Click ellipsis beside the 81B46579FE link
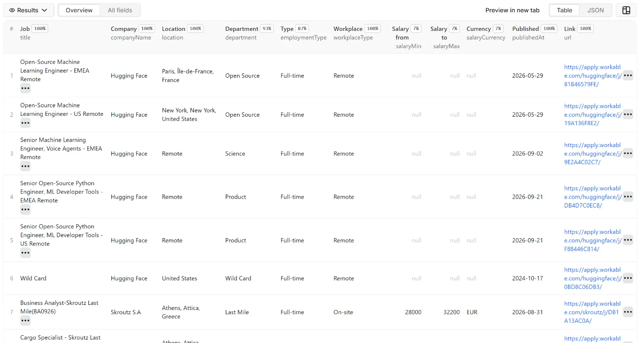640x343 pixels. pos(628,76)
